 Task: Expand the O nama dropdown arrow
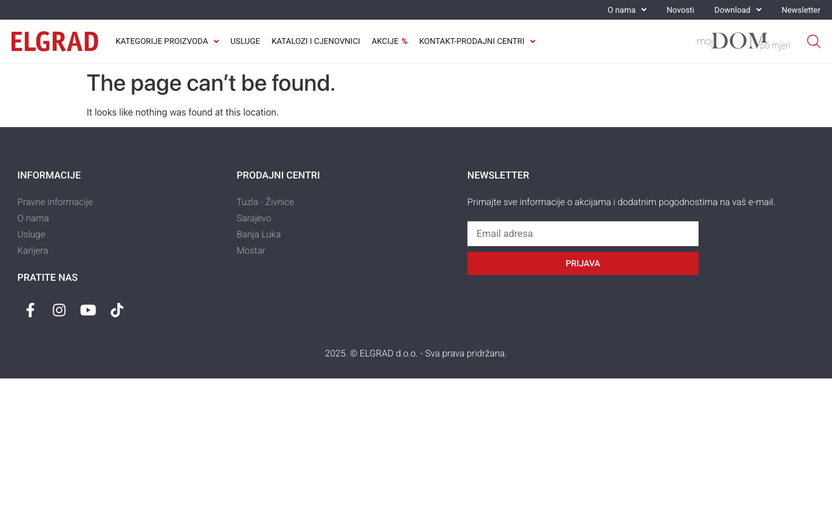click(644, 10)
